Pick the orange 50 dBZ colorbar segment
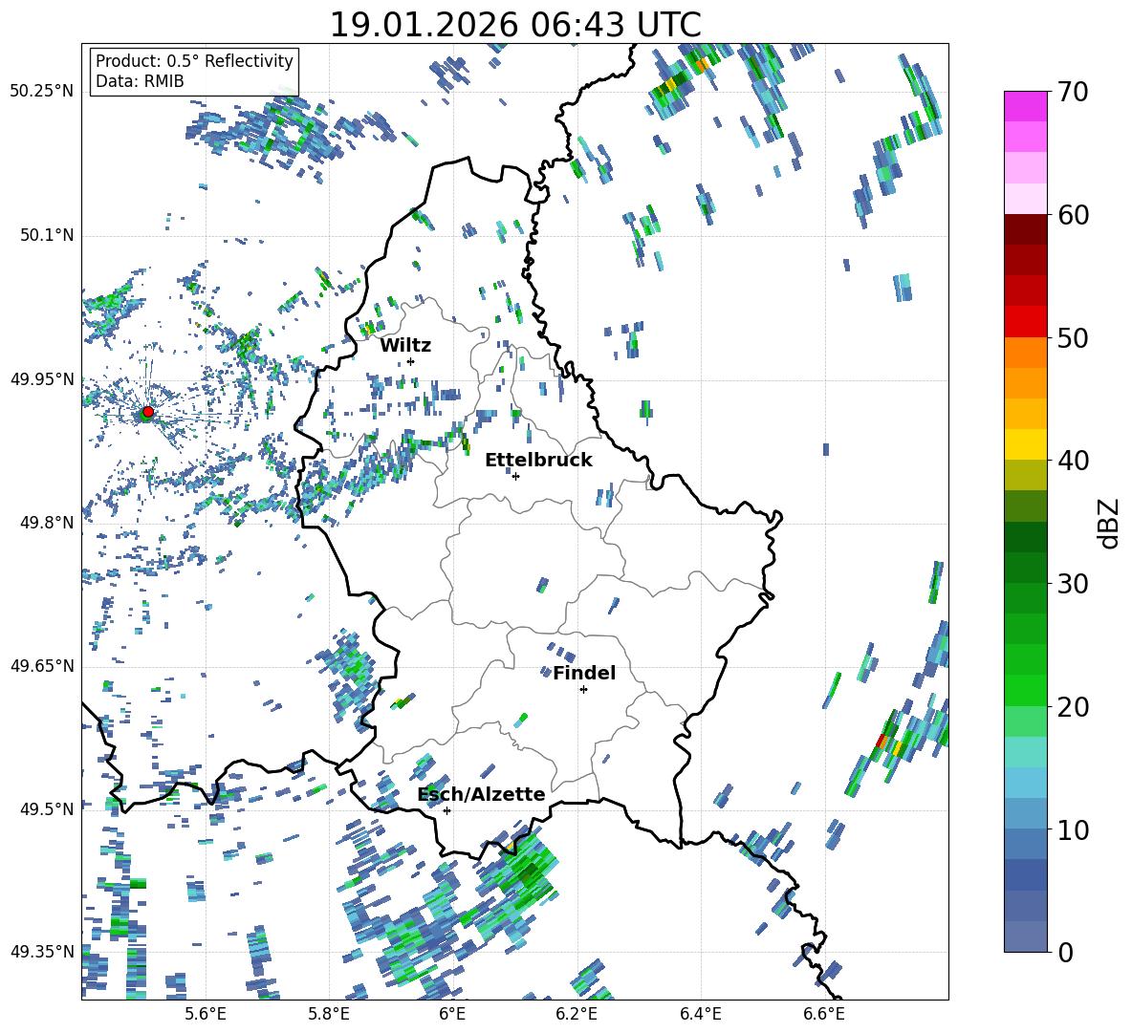 1025,352
